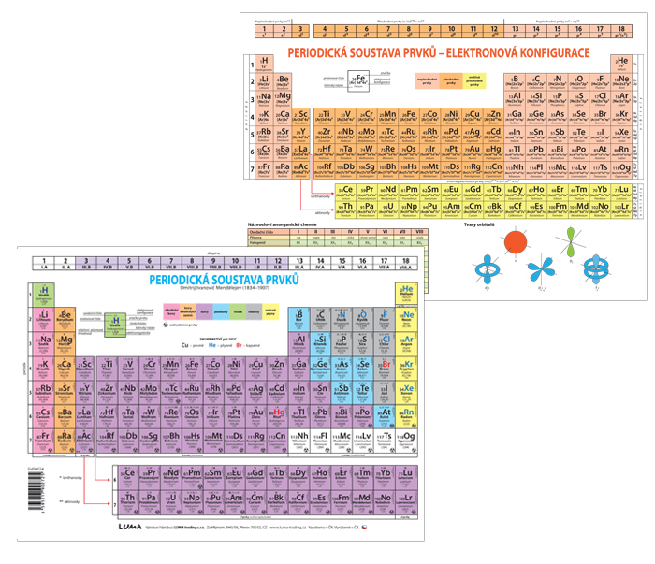The height and width of the screenshot is (564, 655).
Task: Click the yellow Ce cell on the orange-titled poster
Action: coord(345,193)
